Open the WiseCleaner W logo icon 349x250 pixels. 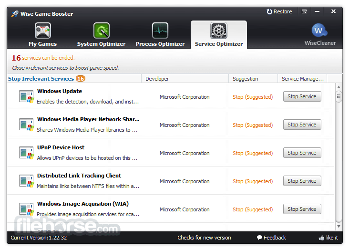319,31
